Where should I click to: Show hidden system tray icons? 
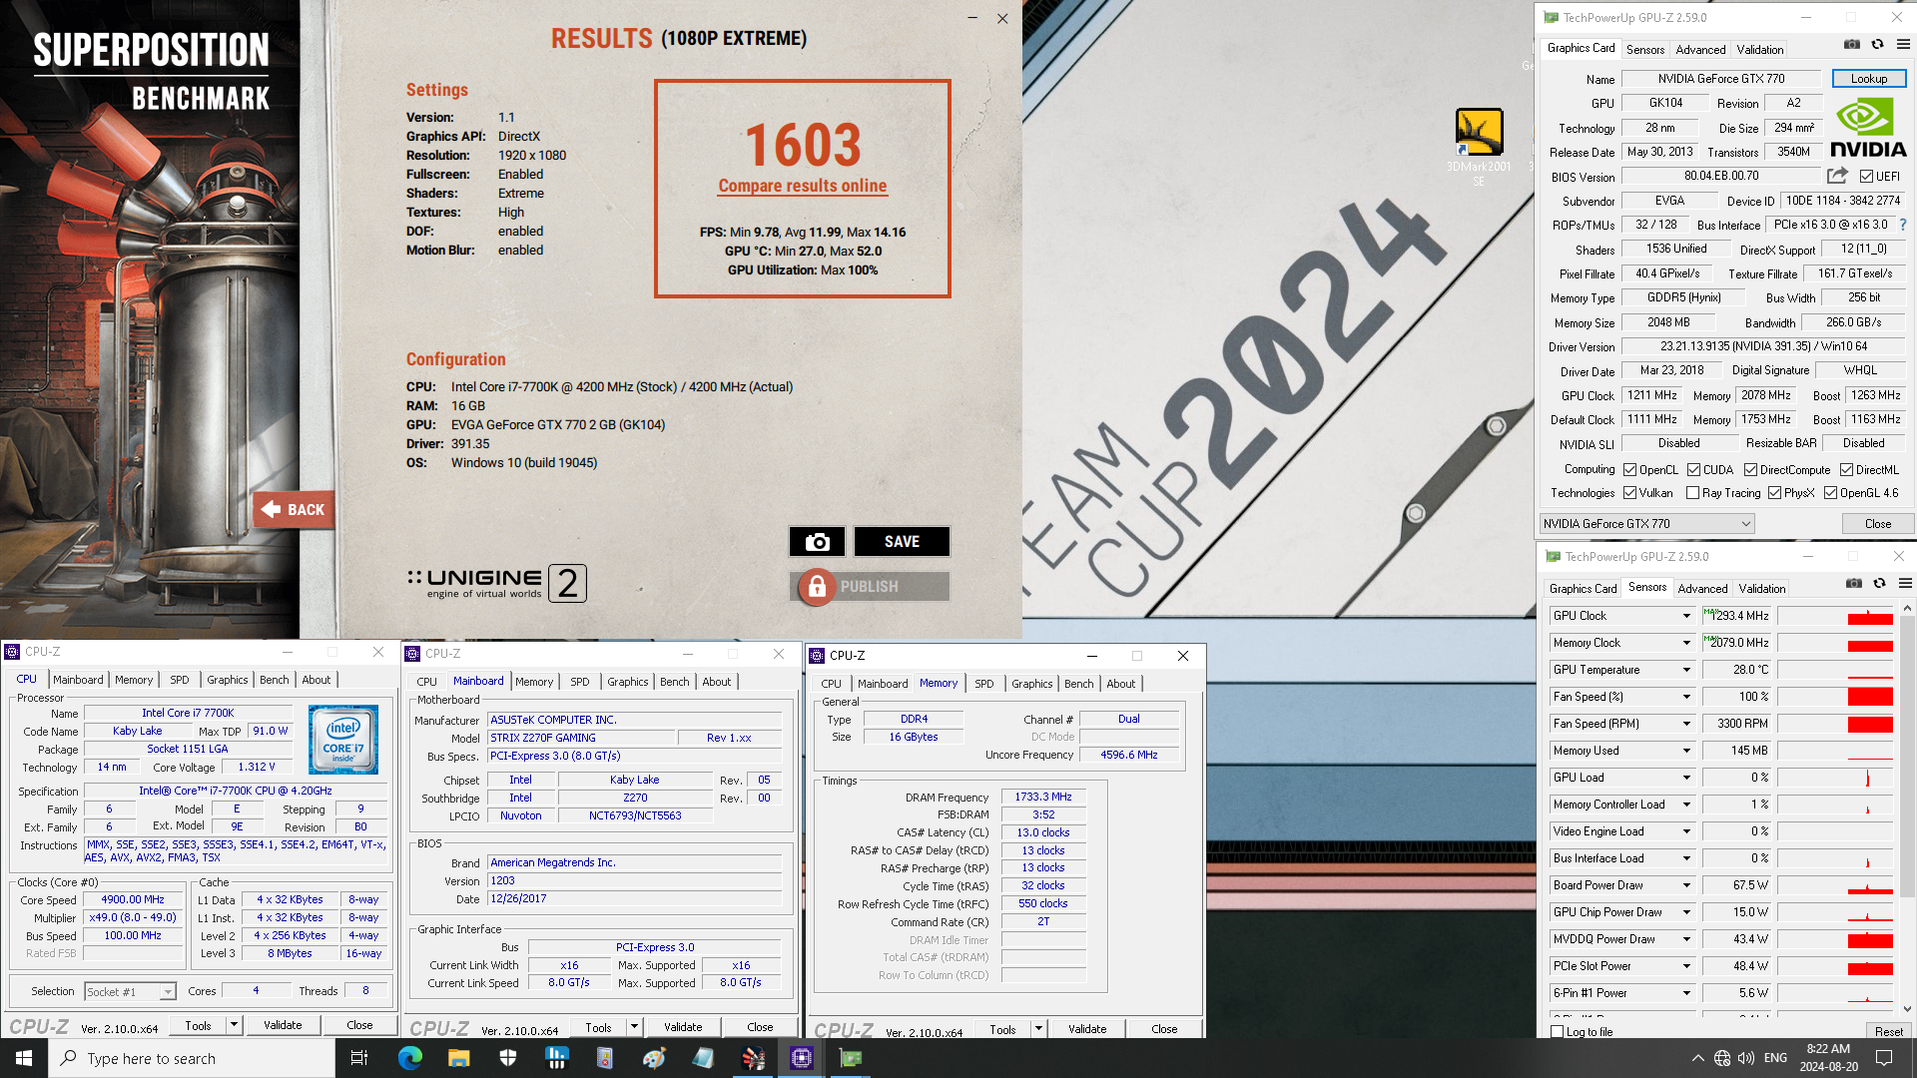point(1697,1058)
